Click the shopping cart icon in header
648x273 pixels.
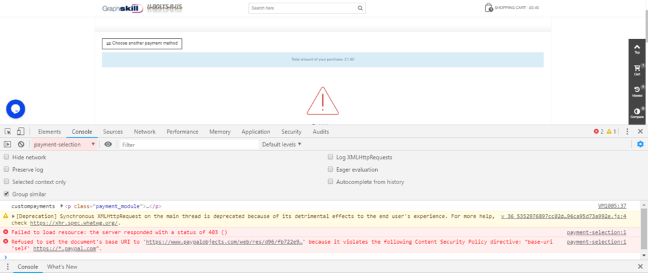point(489,8)
